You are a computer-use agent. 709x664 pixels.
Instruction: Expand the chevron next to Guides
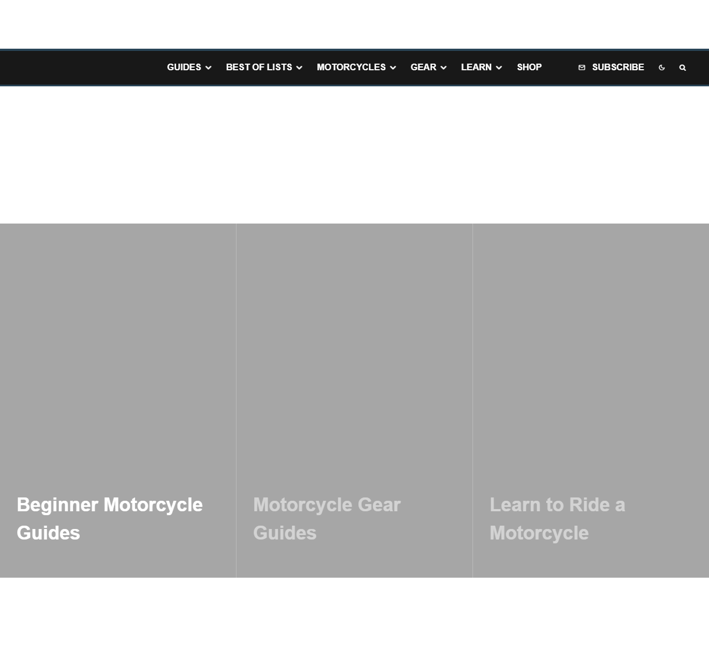click(208, 68)
